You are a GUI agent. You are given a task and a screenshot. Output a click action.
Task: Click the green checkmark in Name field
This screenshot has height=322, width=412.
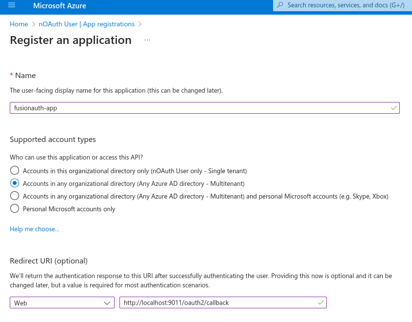[x=393, y=108]
